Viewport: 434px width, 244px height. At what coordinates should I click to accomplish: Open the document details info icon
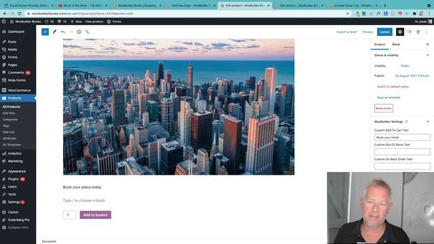click(79, 32)
